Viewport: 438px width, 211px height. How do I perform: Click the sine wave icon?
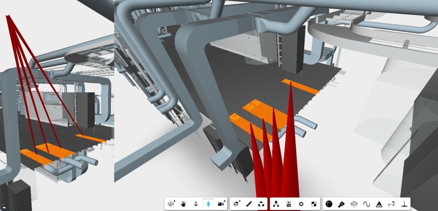(366, 204)
